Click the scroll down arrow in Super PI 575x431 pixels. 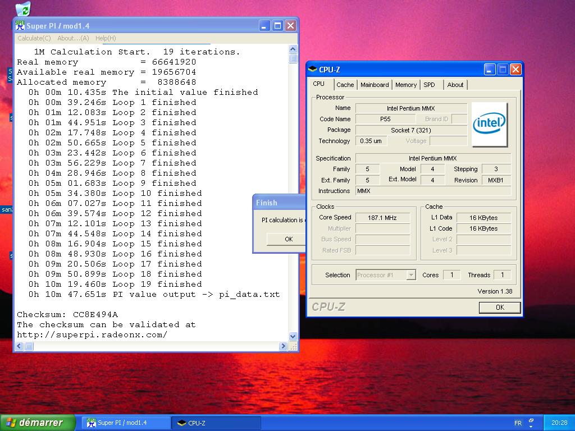click(293, 336)
